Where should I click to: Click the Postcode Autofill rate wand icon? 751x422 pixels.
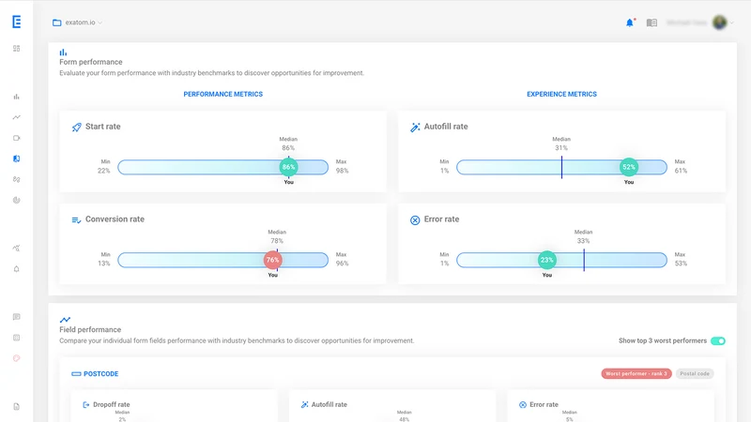coord(304,405)
